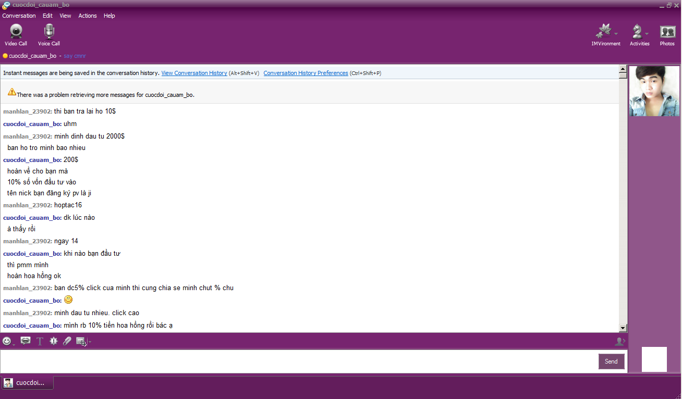Click the message 'ngay 14'
Screen dimensions: 682x399
pos(66,241)
